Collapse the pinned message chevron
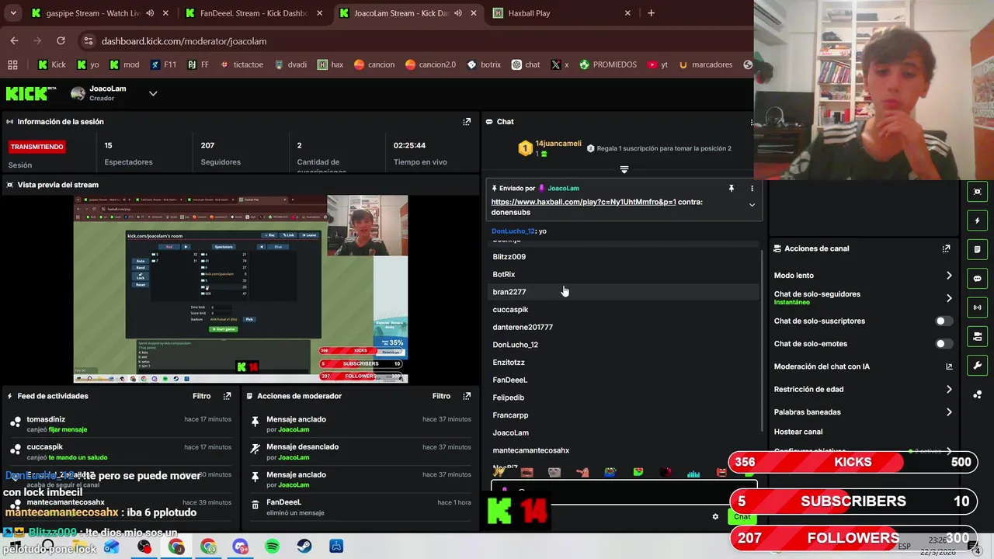The height and width of the screenshot is (559, 994). coord(751,205)
